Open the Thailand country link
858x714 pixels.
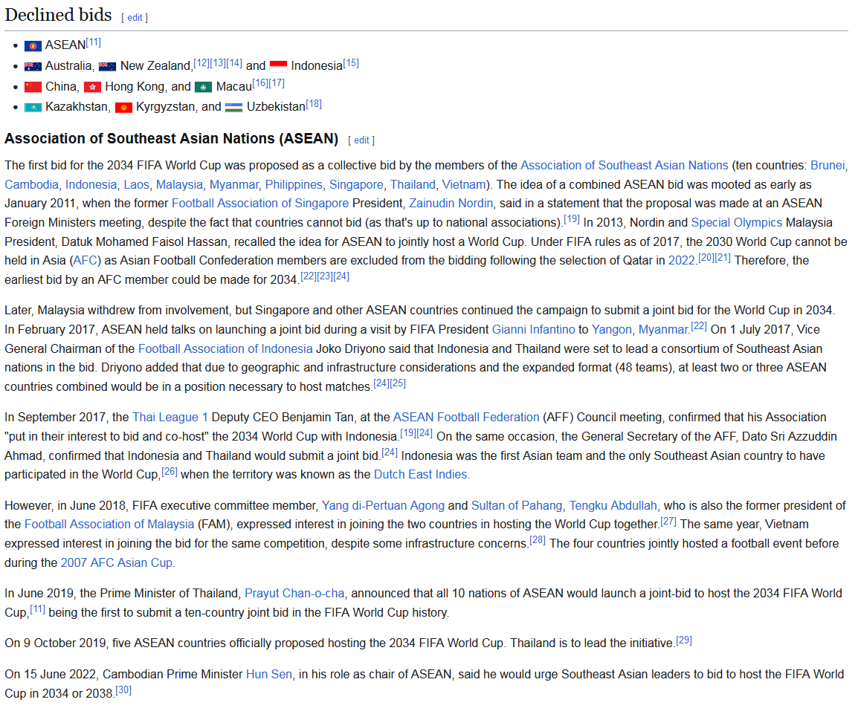click(x=413, y=185)
